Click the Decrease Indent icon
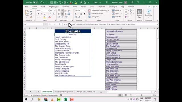The height and width of the screenshot is (102, 182). (x=59, y=17)
